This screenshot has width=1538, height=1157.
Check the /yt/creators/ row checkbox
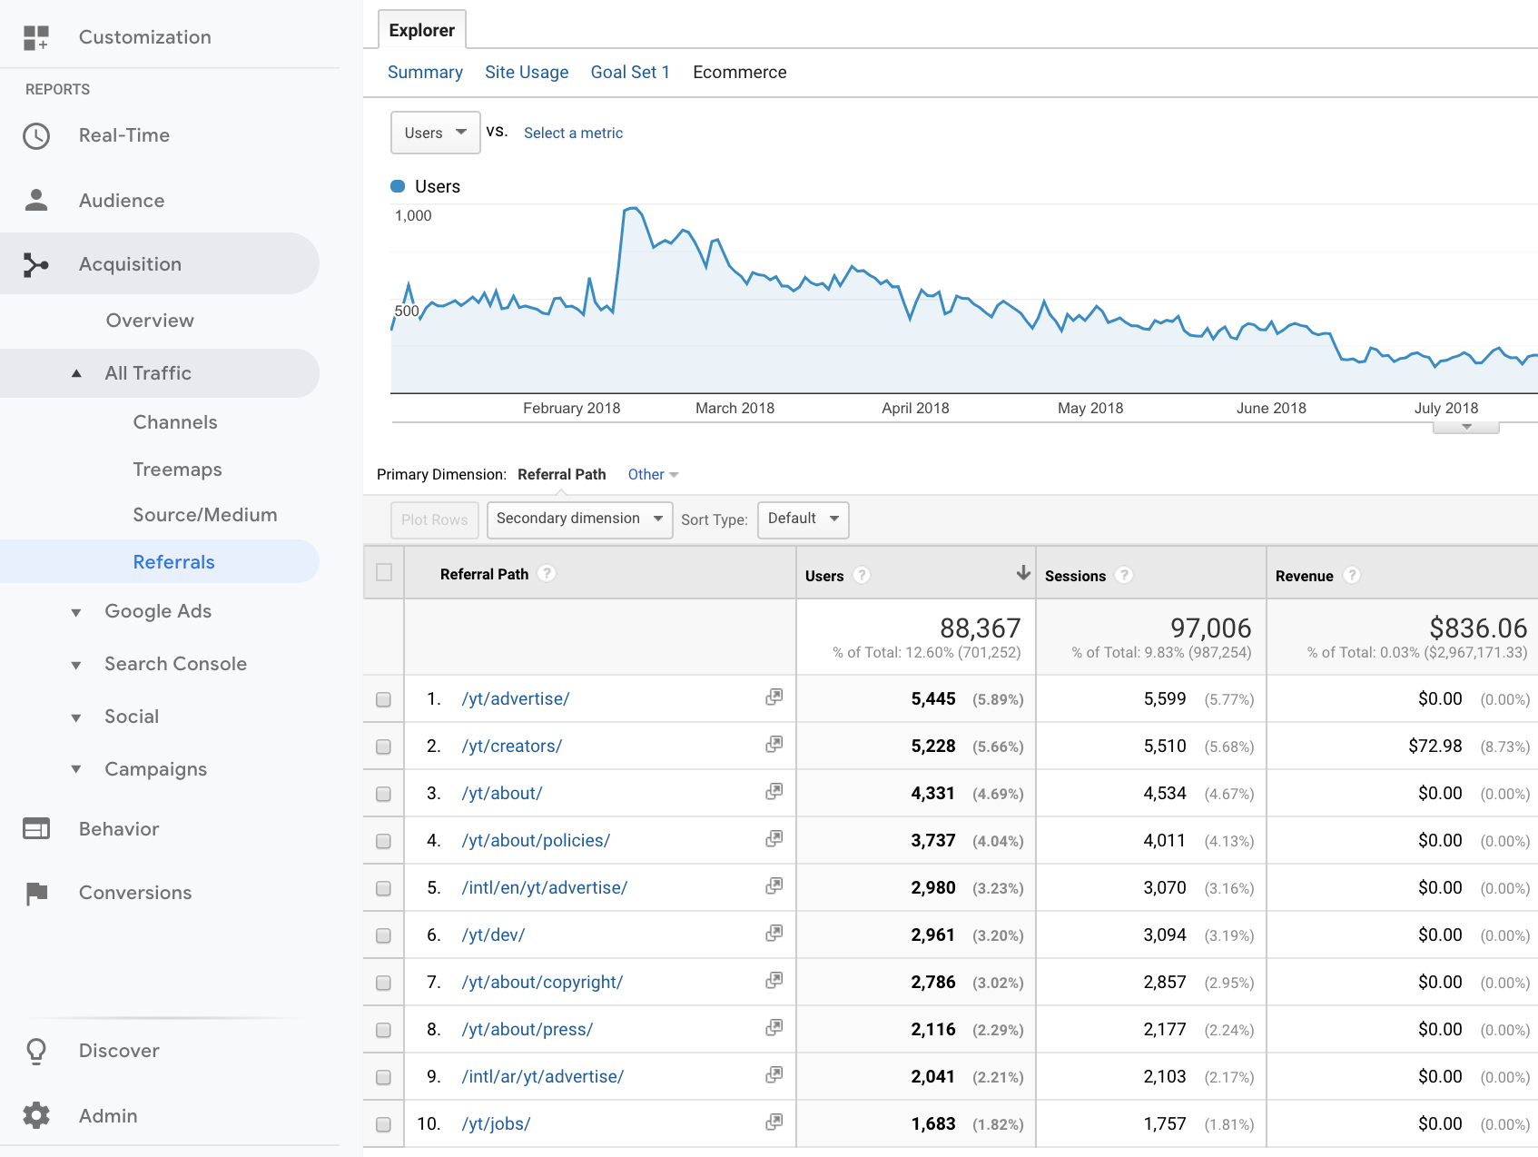coord(383,747)
